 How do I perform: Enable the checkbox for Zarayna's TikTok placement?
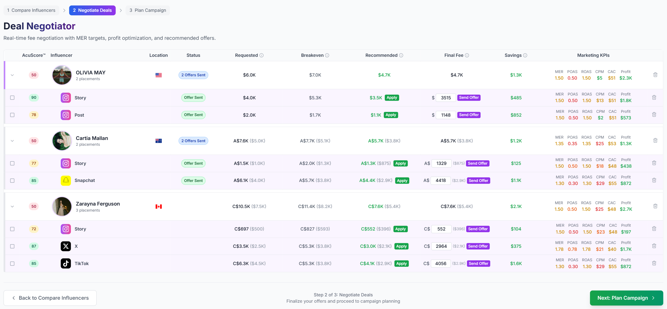pos(12,263)
